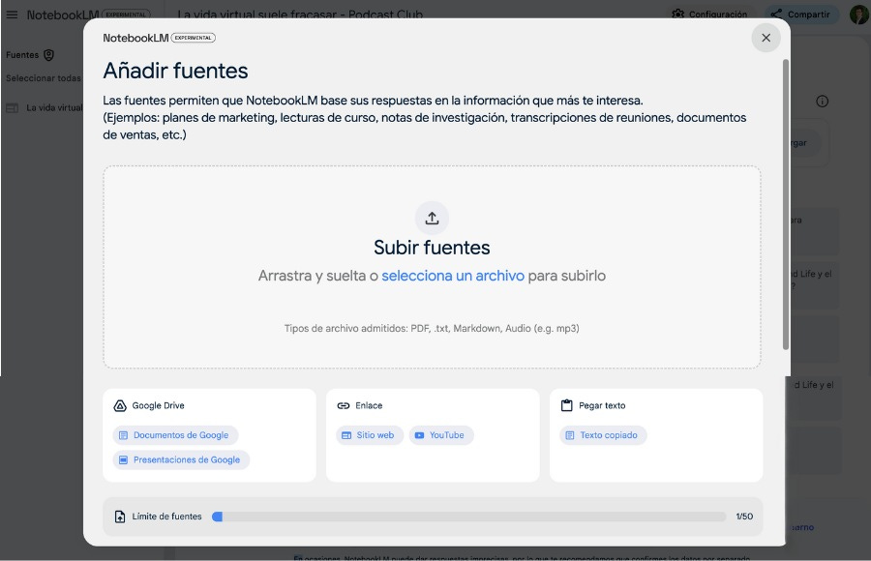
Task: Click the Límite de fuentes progress bar
Action: tap(468, 517)
